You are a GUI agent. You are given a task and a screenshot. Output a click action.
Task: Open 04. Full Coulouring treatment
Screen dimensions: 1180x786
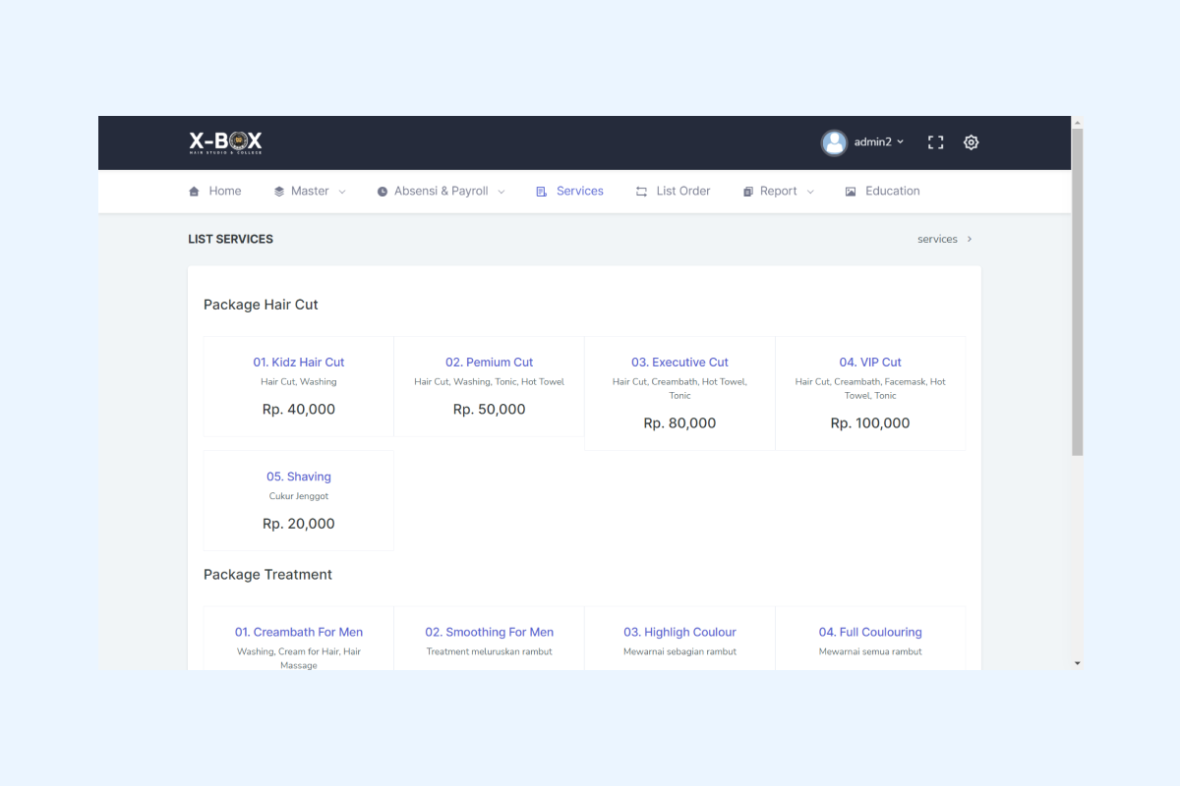pos(870,632)
